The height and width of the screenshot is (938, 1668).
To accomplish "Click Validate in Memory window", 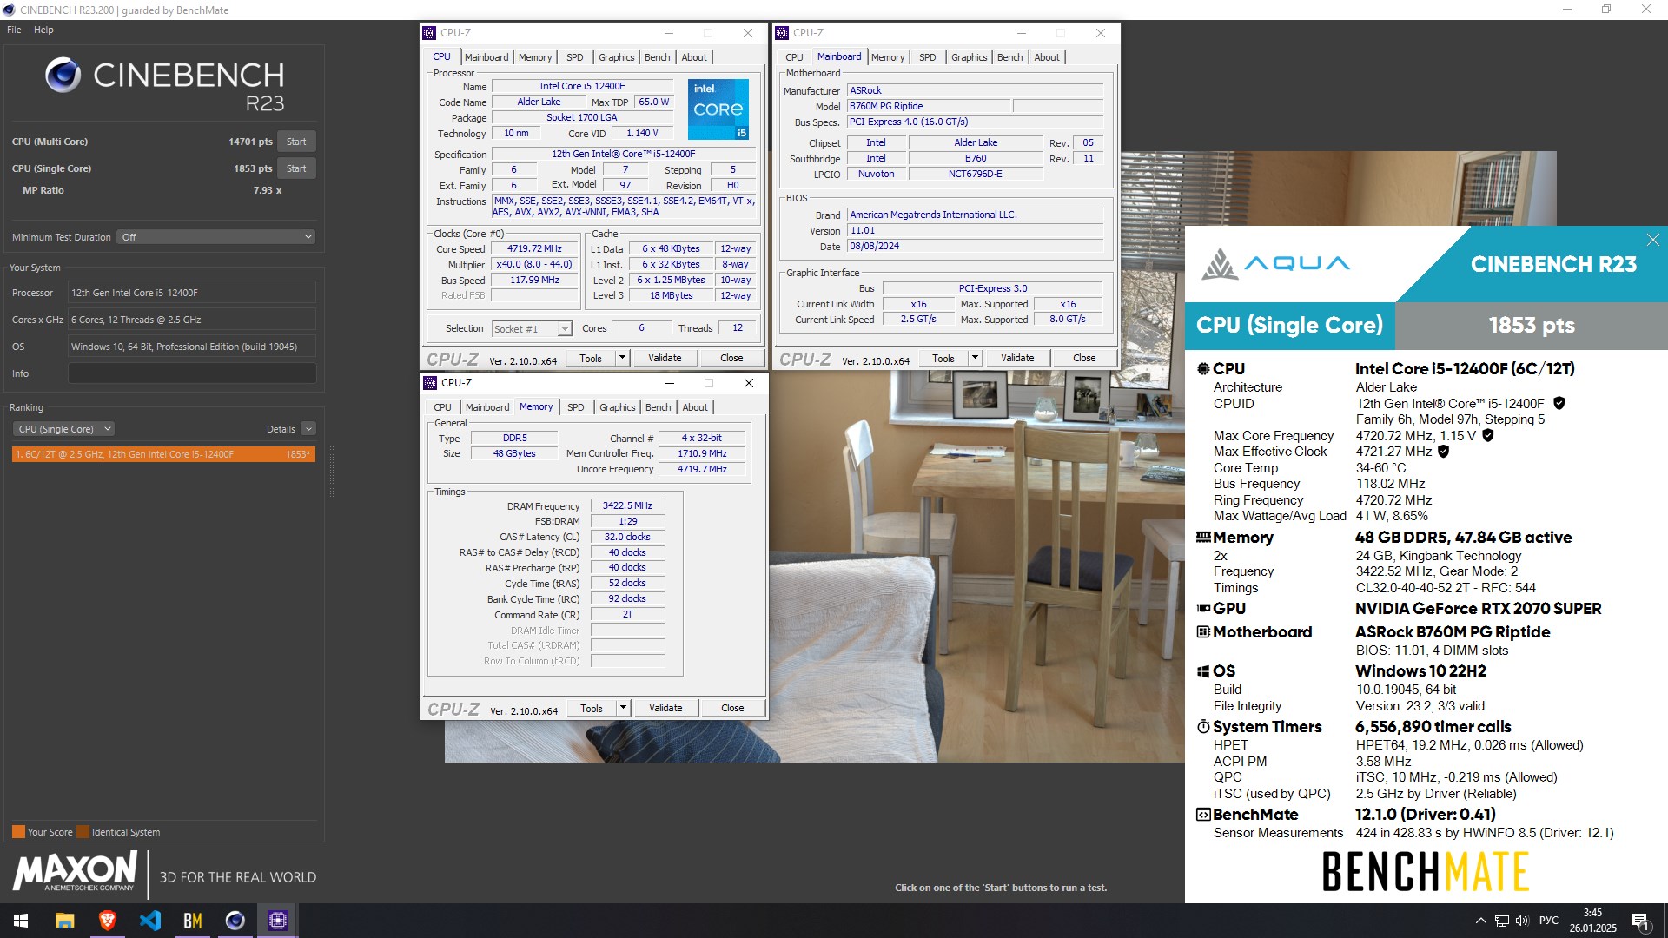I will click(x=665, y=708).
